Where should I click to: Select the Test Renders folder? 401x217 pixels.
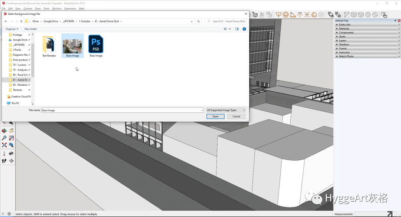[49, 46]
